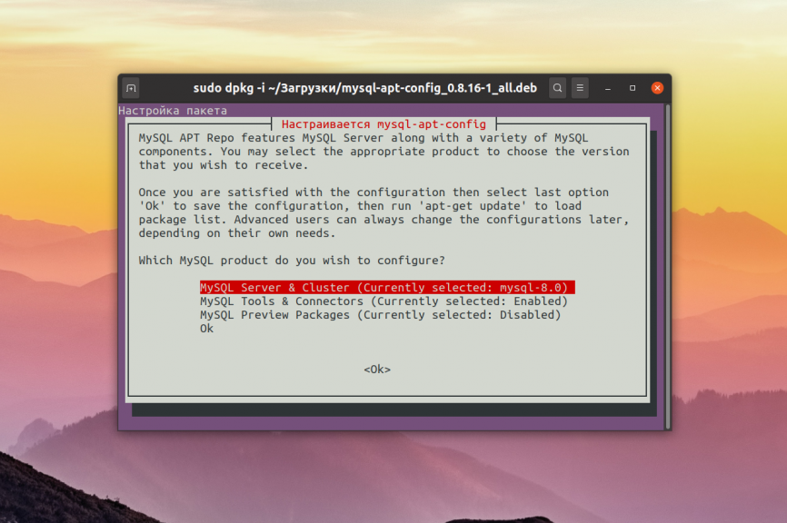787x523 pixels.
Task: Close the terminal with the orange X
Action: [x=657, y=88]
